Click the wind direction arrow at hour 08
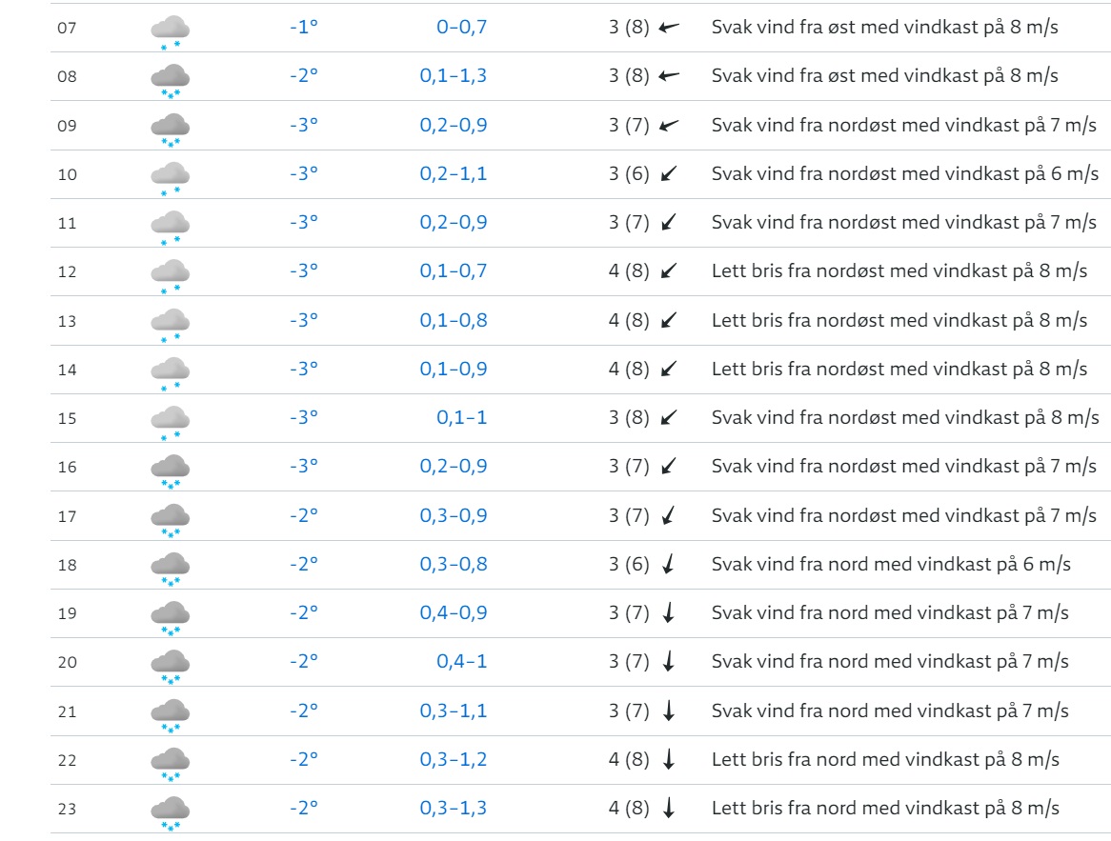 pos(669,76)
